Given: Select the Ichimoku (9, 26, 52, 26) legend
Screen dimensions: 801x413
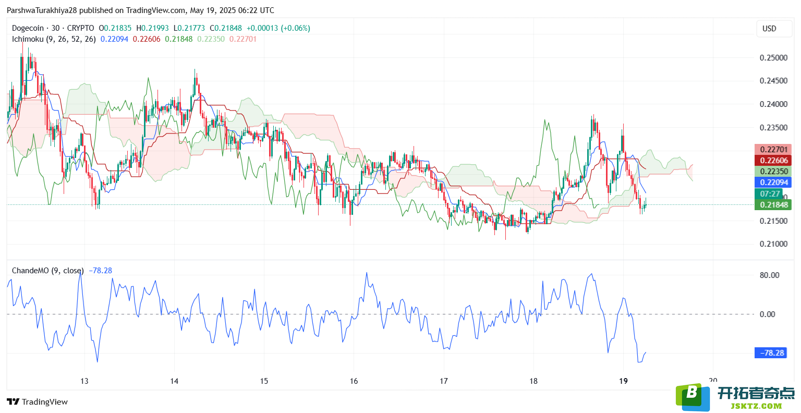Looking at the screenshot, I should click(x=54, y=39).
